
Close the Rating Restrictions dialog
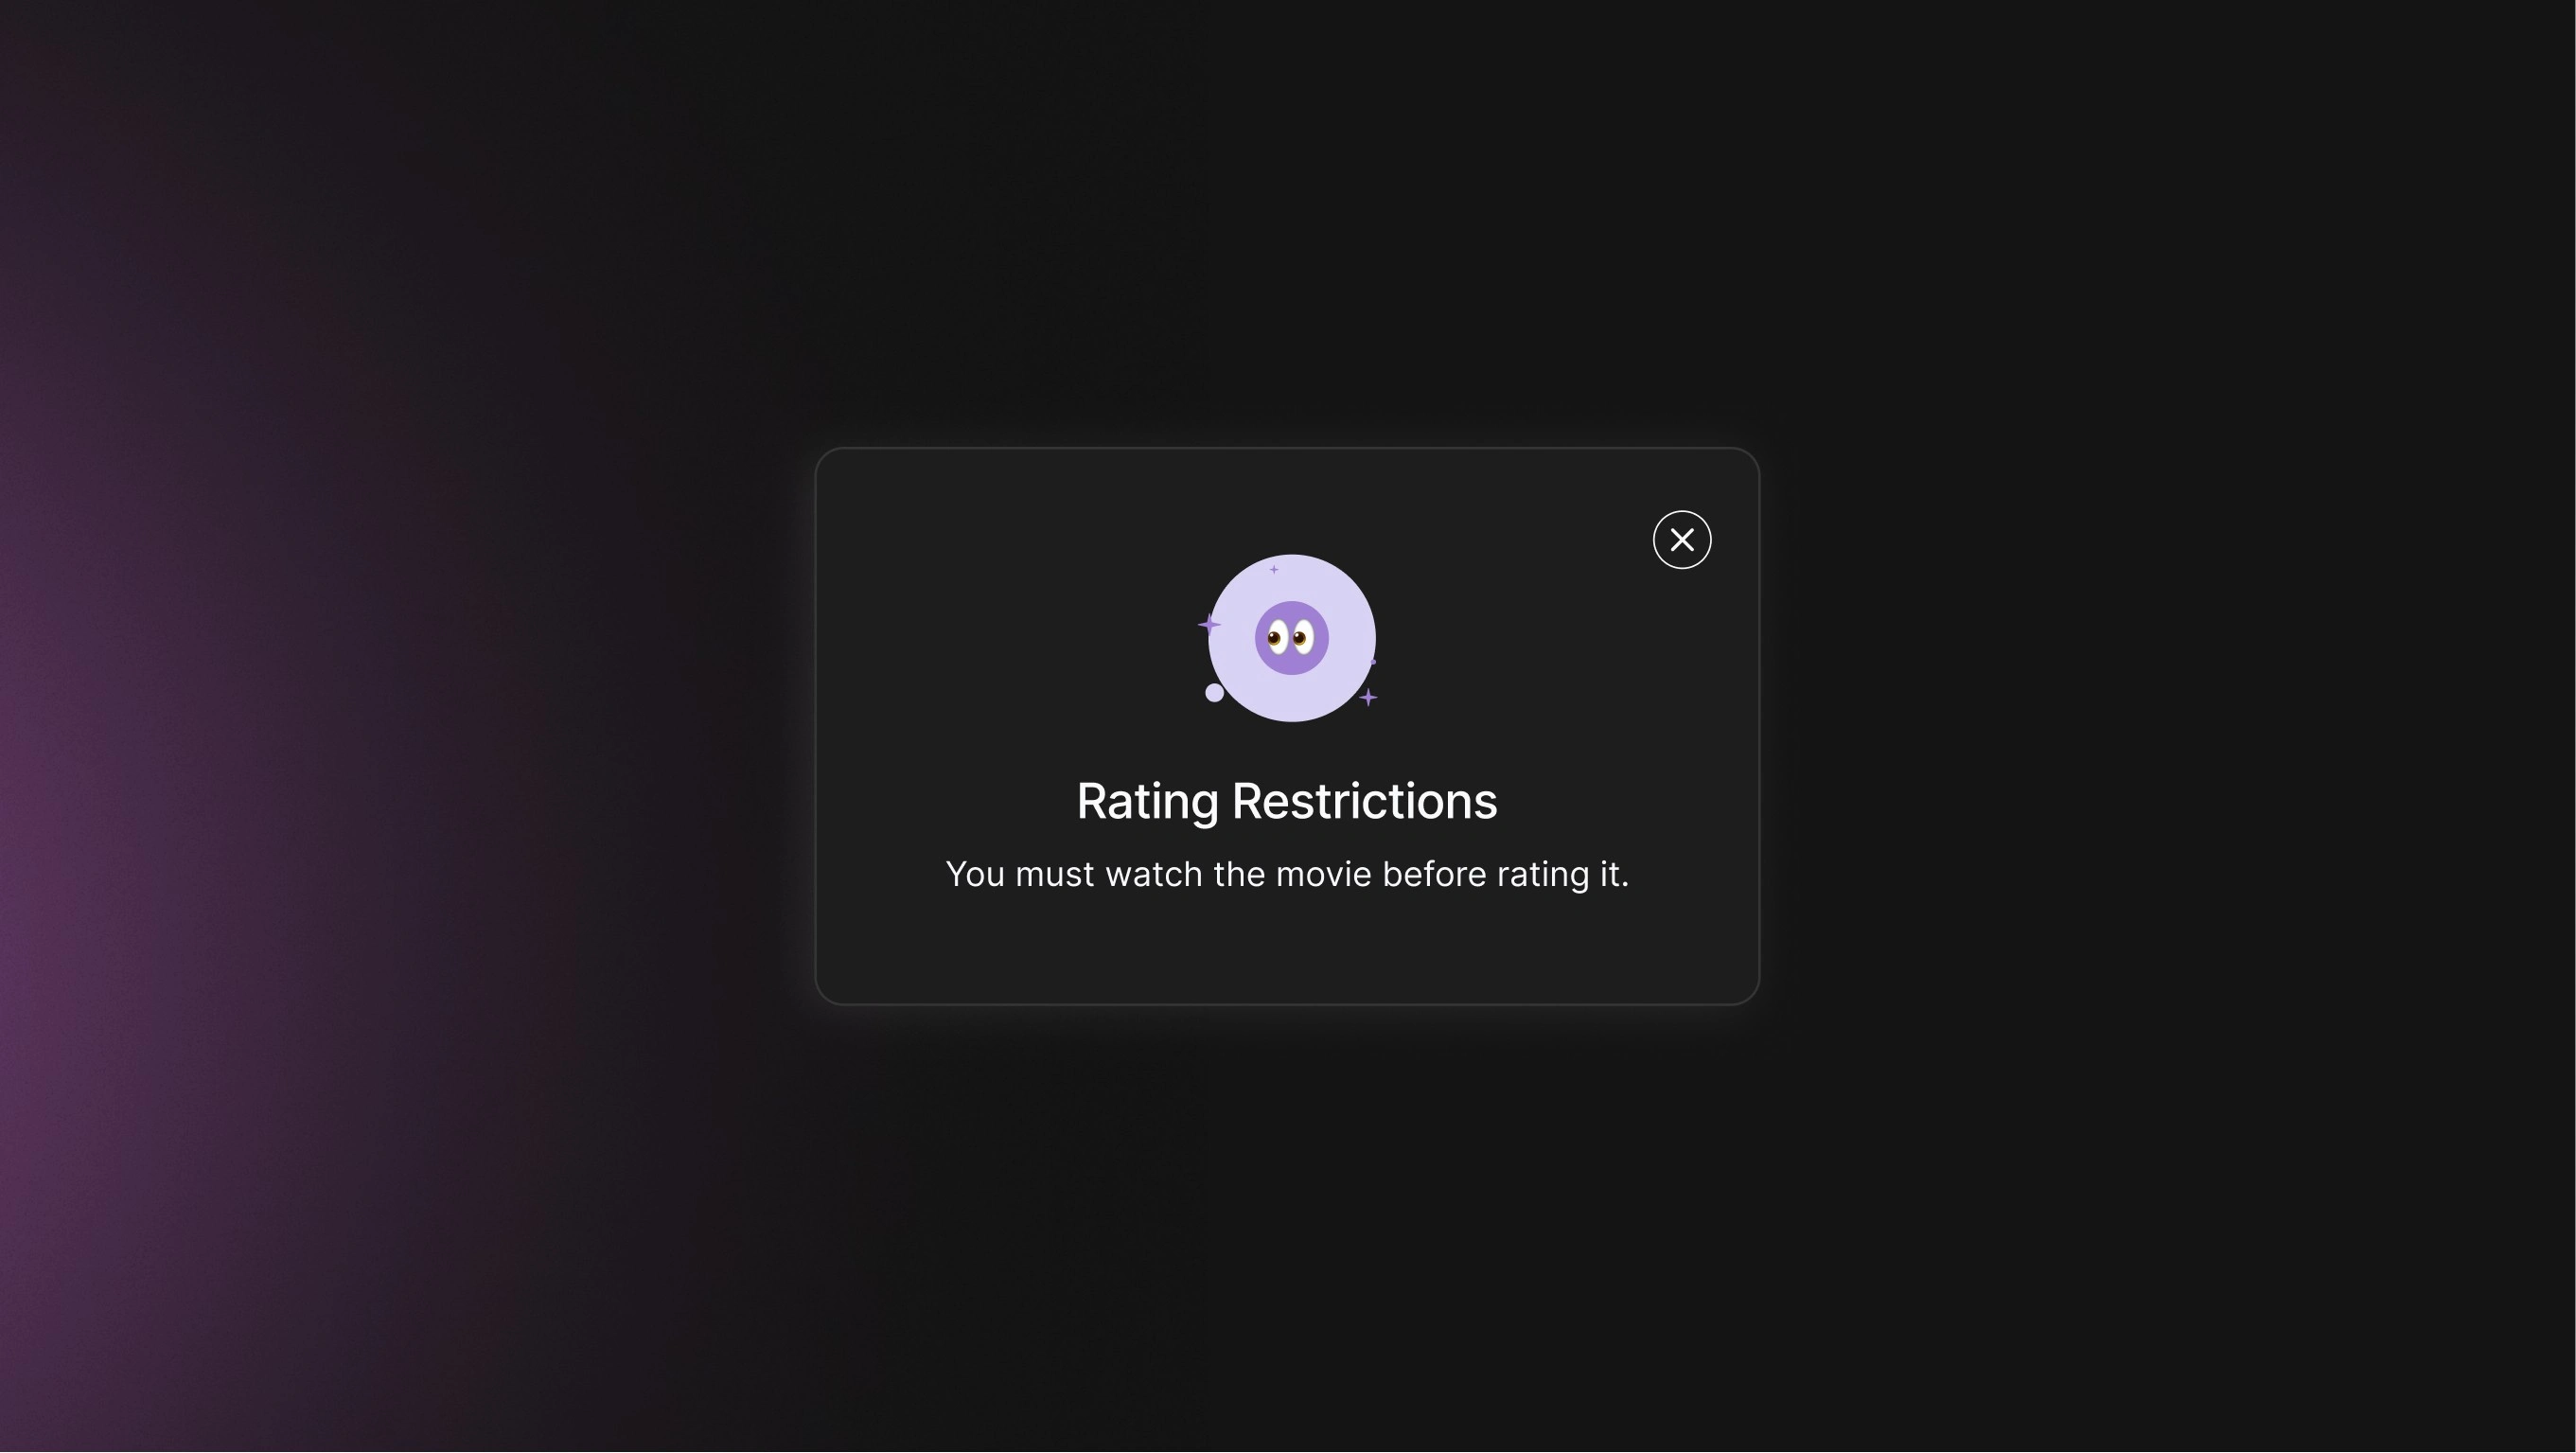coord(1681,540)
